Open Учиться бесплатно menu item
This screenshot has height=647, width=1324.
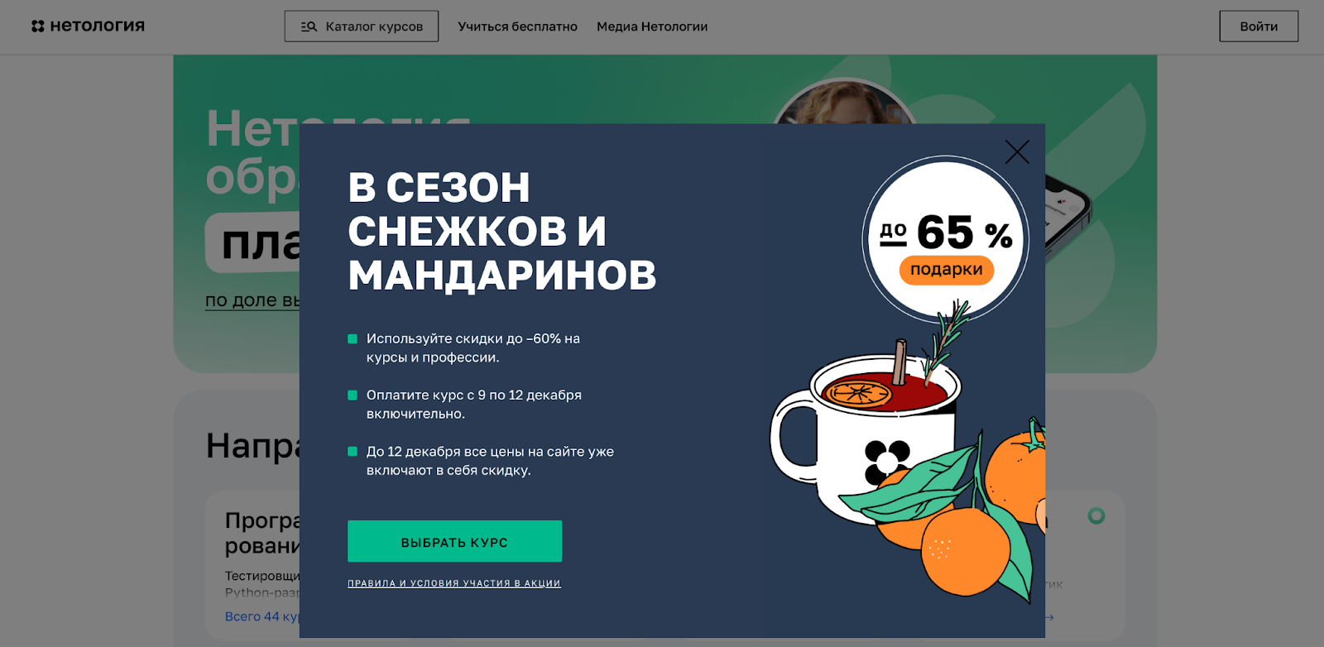click(x=518, y=26)
